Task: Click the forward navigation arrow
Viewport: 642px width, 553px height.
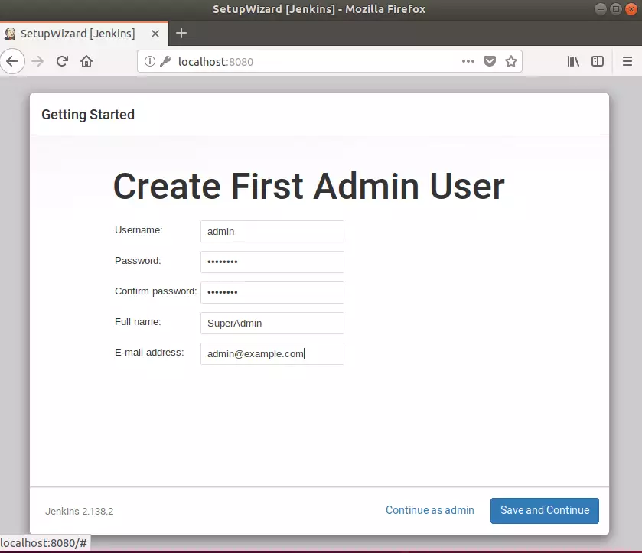Action: 37,61
